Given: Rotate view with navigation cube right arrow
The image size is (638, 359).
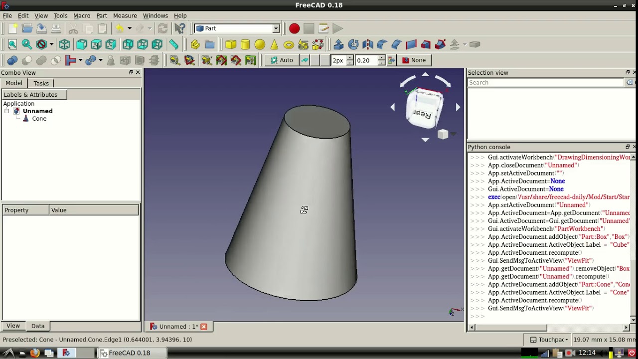Looking at the screenshot, I should [458, 107].
